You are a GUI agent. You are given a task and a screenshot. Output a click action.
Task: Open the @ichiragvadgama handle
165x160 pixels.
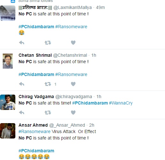74,97
